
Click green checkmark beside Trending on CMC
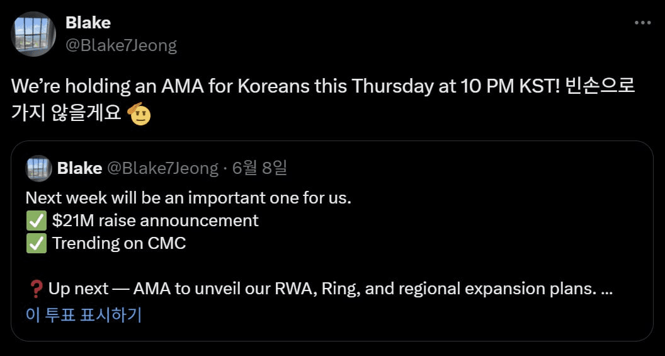37,243
